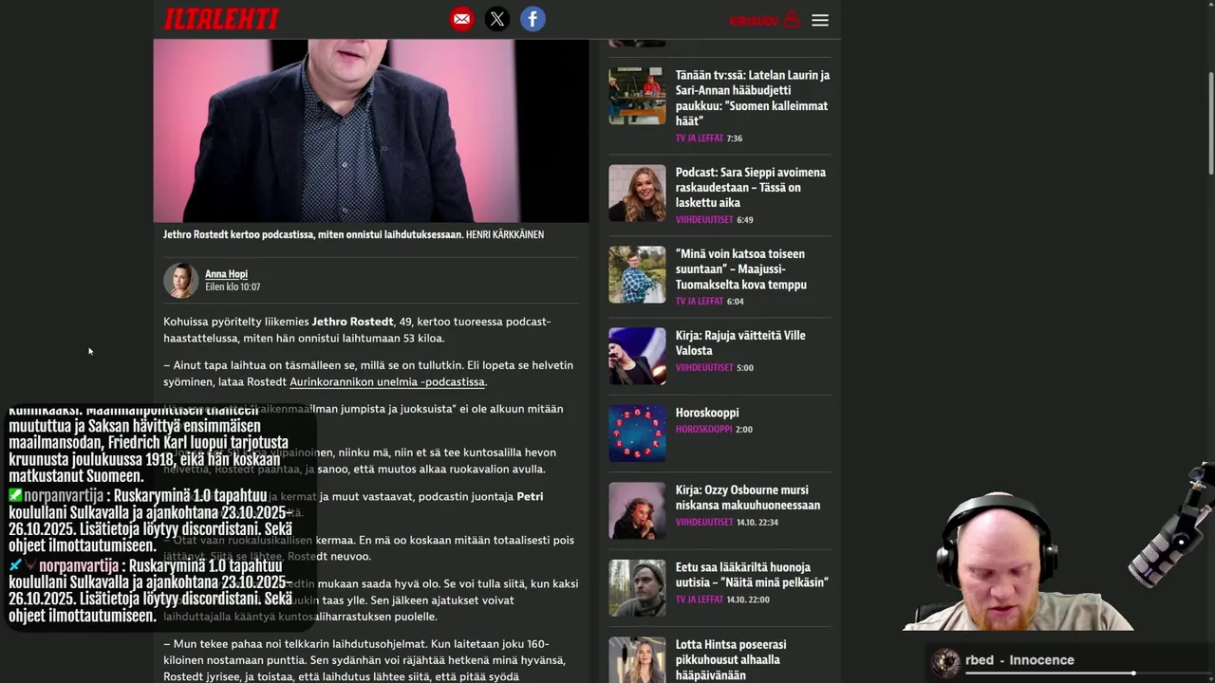Open the Maajussi-Tuomas article headline

tap(741, 268)
